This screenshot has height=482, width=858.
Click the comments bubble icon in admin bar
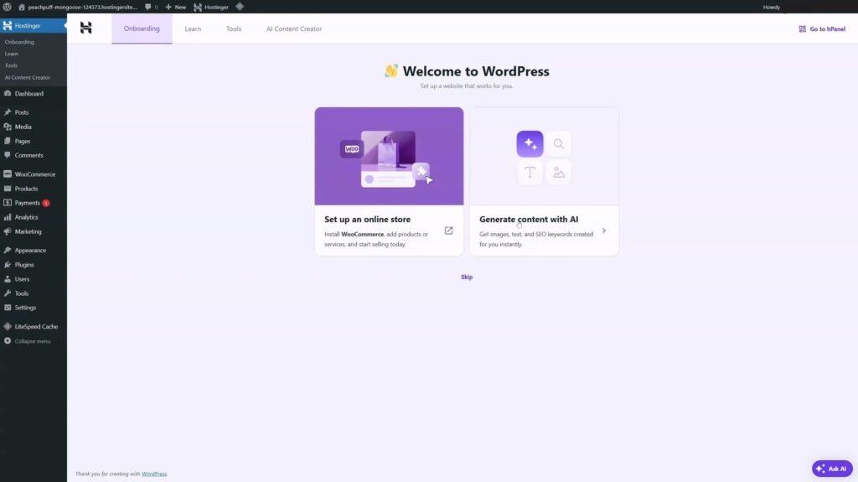click(x=151, y=7)
